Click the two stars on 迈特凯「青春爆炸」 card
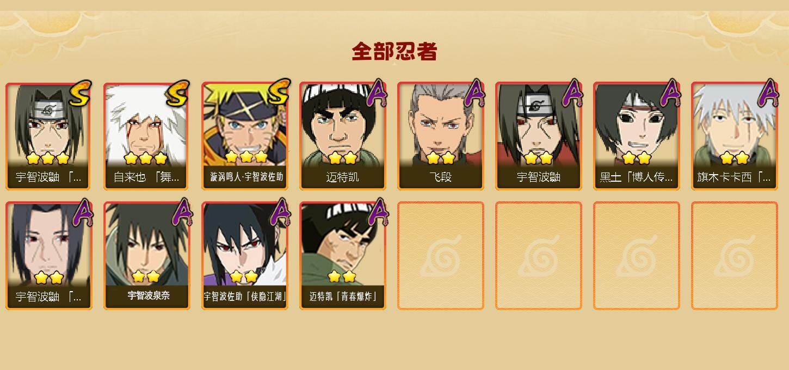 (342, 276)
